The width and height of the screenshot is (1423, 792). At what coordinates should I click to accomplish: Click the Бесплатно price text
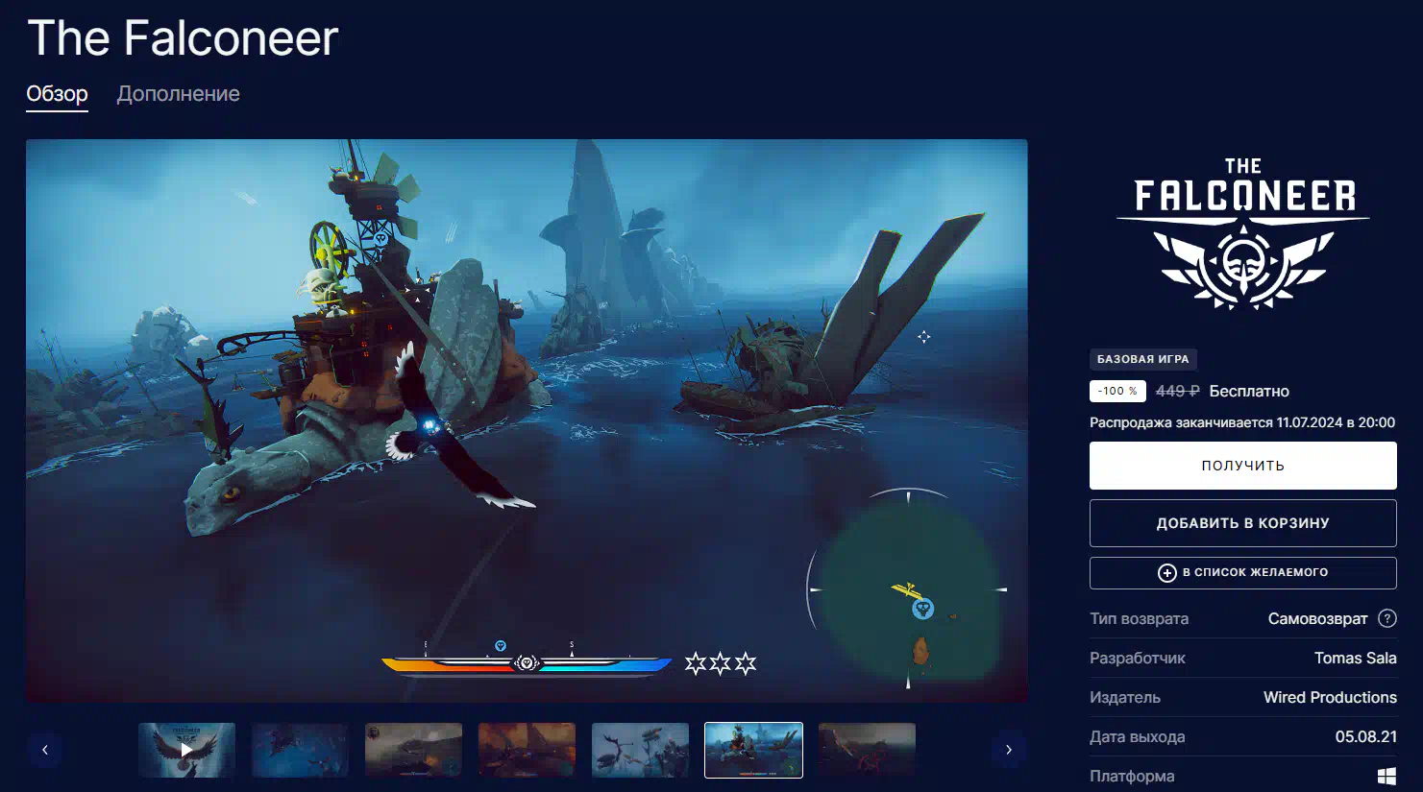[1249, 391]
